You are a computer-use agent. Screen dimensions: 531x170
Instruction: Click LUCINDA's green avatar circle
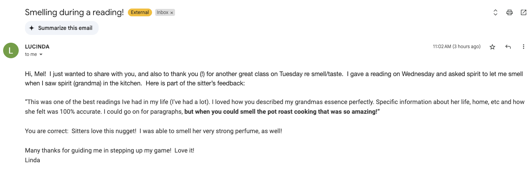(11, 50)
